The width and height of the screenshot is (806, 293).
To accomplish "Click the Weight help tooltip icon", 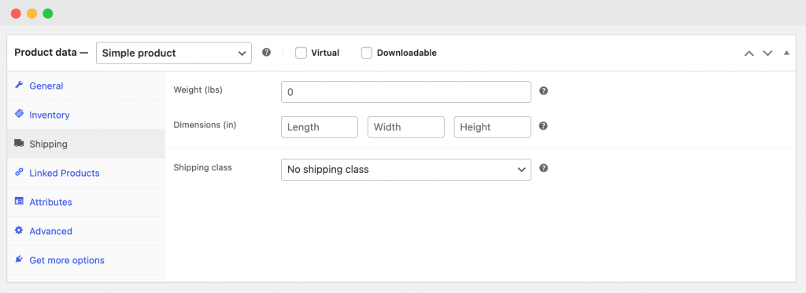I will [x=543, y=91].
